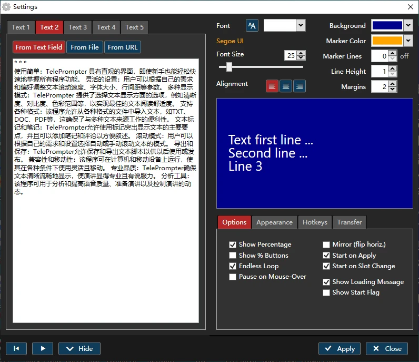Switch to Text 3 tab
This screenshot has width=419, height=362.
pyautogui.click(x=78, y=27)
